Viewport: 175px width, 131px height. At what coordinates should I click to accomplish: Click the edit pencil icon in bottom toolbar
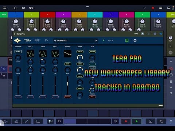(115, 121)
